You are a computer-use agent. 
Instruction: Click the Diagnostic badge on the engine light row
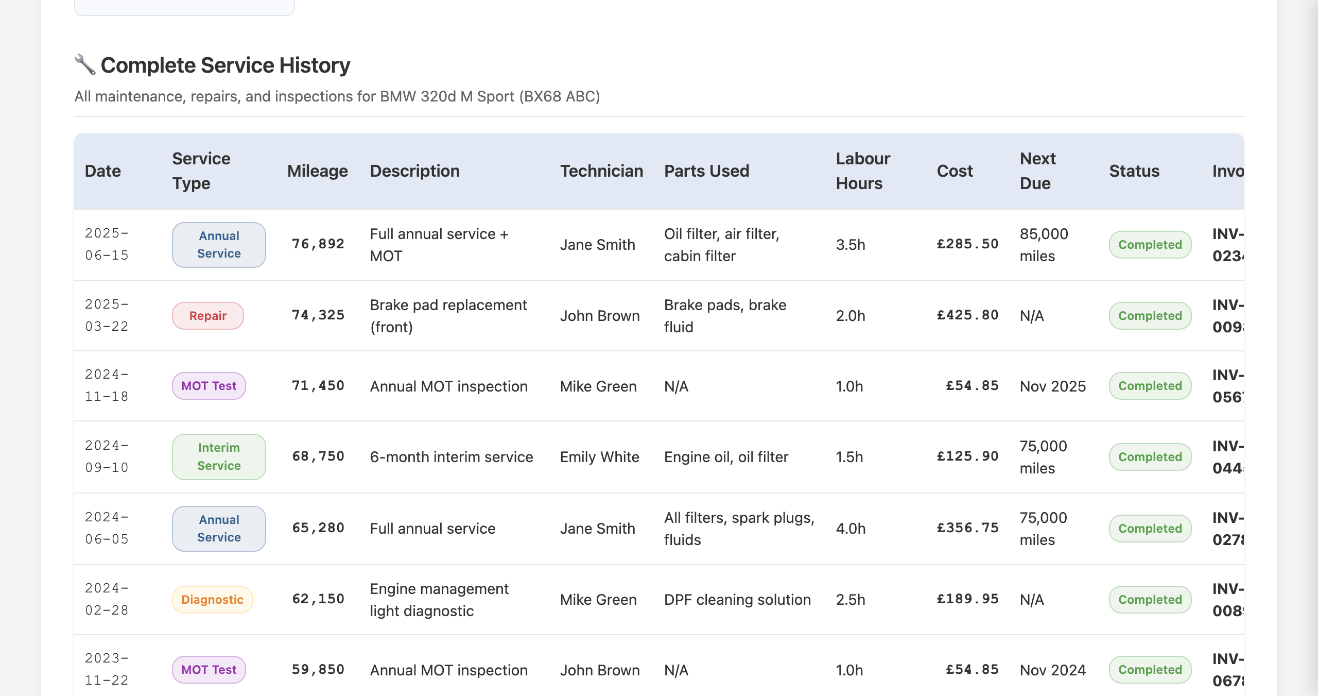(212, 599)
